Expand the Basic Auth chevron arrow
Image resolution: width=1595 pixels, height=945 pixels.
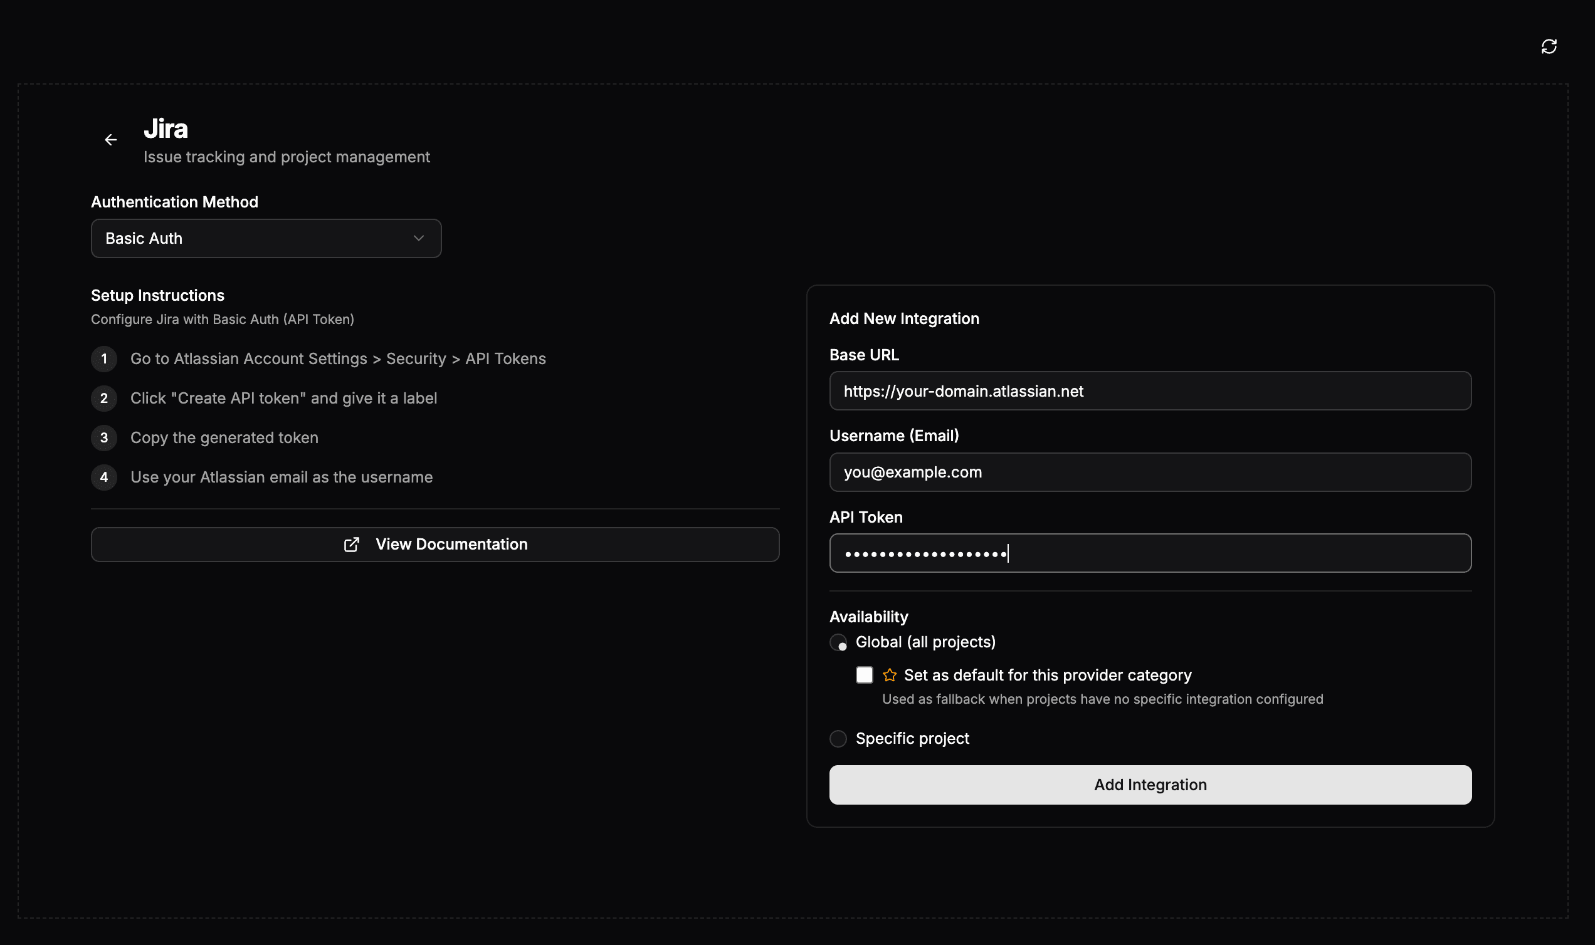point(418,238)
